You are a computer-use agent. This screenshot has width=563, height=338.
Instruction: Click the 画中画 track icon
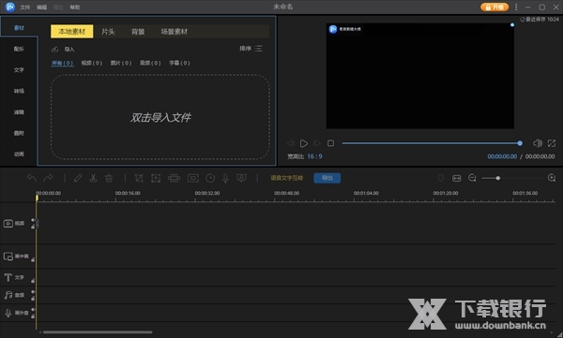8,257
